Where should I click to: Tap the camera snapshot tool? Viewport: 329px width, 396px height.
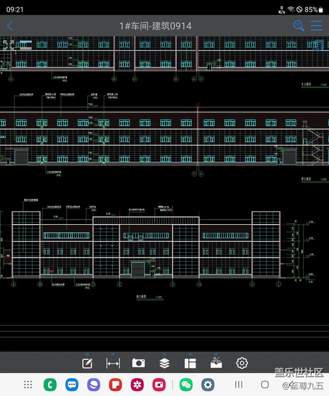138,363
